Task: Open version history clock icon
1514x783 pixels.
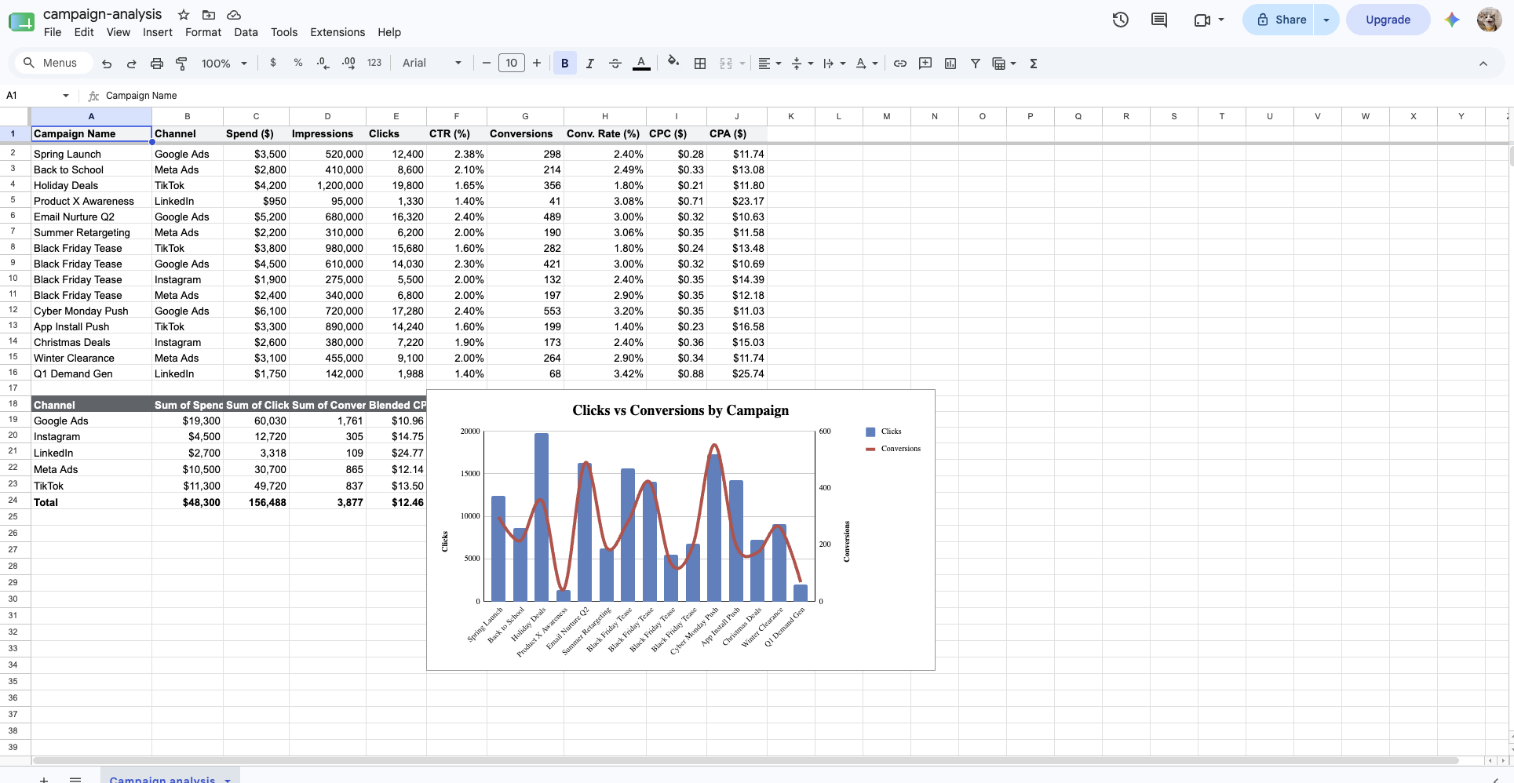Action: pos(1121,20)
